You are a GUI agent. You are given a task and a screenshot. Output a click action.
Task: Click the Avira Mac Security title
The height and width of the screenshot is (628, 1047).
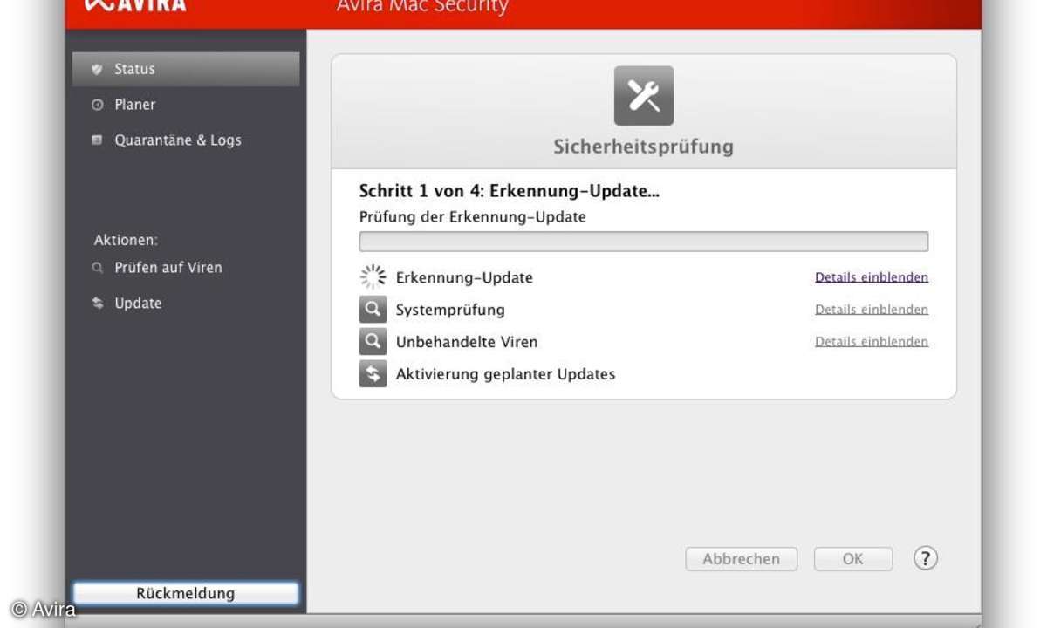[422, 7]
